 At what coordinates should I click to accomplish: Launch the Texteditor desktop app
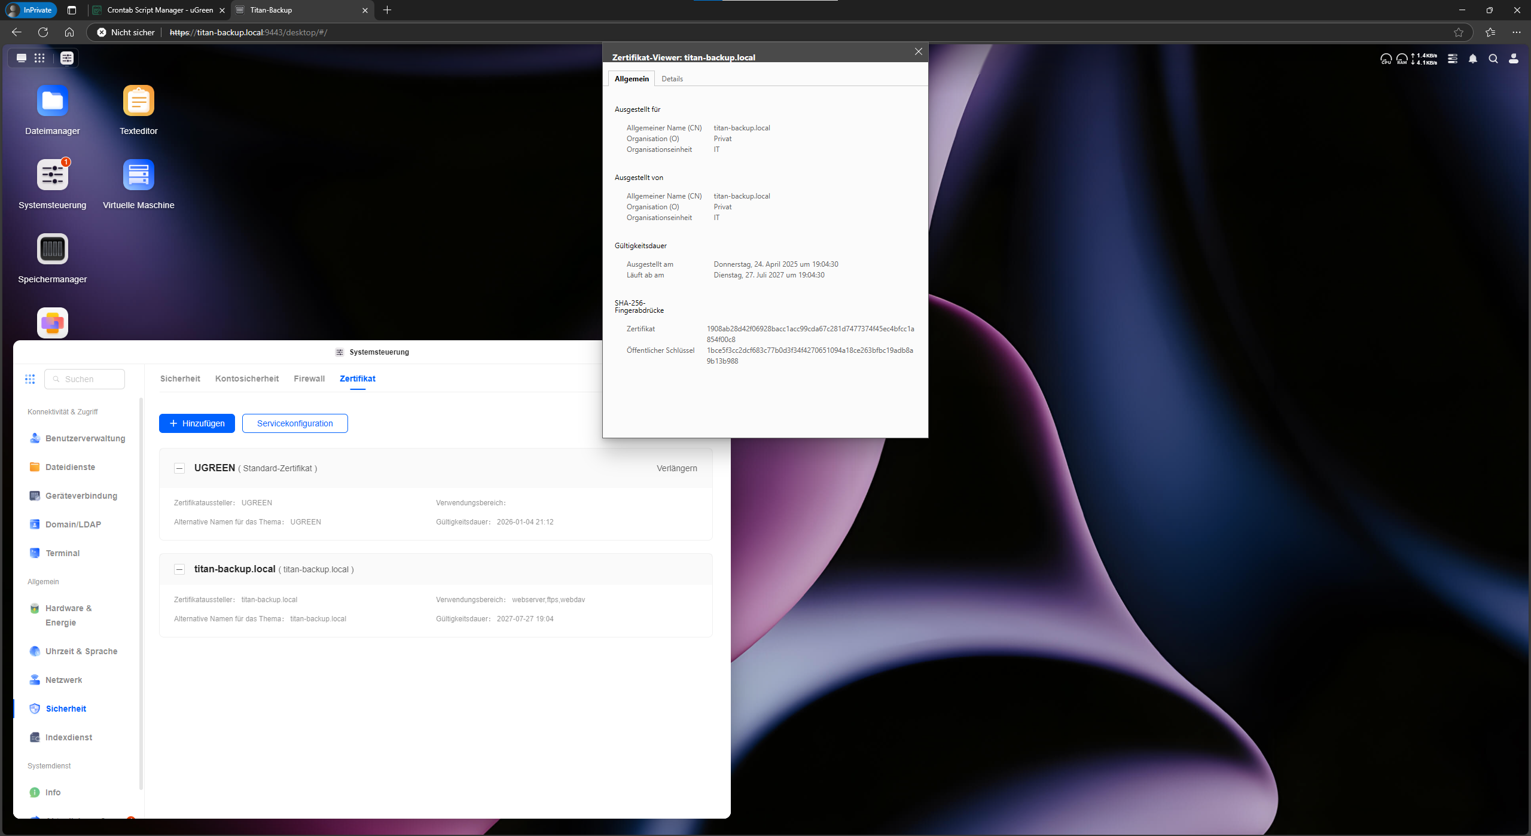point(139,100)
